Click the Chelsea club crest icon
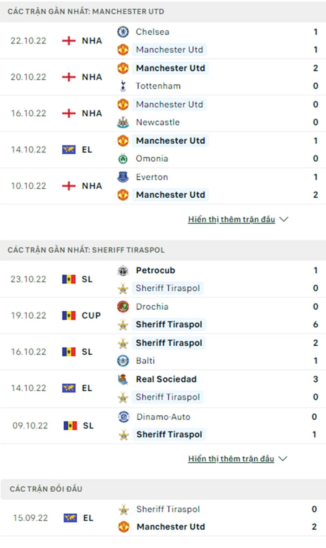Viewport: 326px width, 548px height. coord(123,32)
